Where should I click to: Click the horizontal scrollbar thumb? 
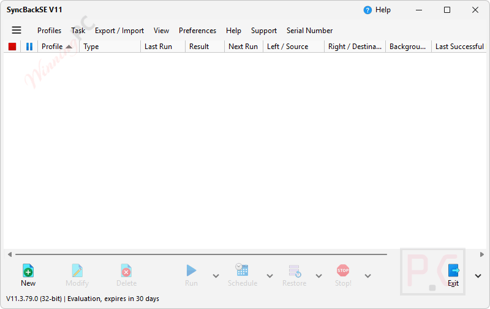coord(202,254)
